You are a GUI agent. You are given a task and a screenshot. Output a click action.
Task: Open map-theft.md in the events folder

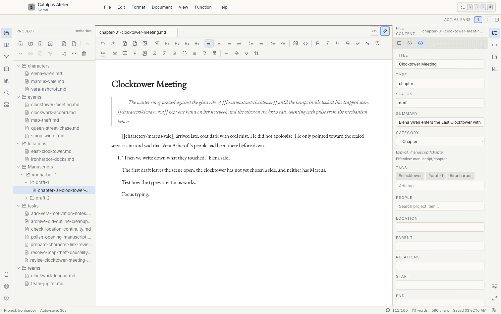pyautogui.click(x=45, y=120)
